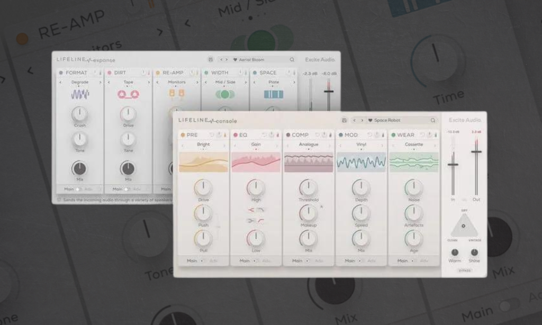Click the BYPASS button in Console
The width and height of the screenshot is (542, 325).
(464, 270)
